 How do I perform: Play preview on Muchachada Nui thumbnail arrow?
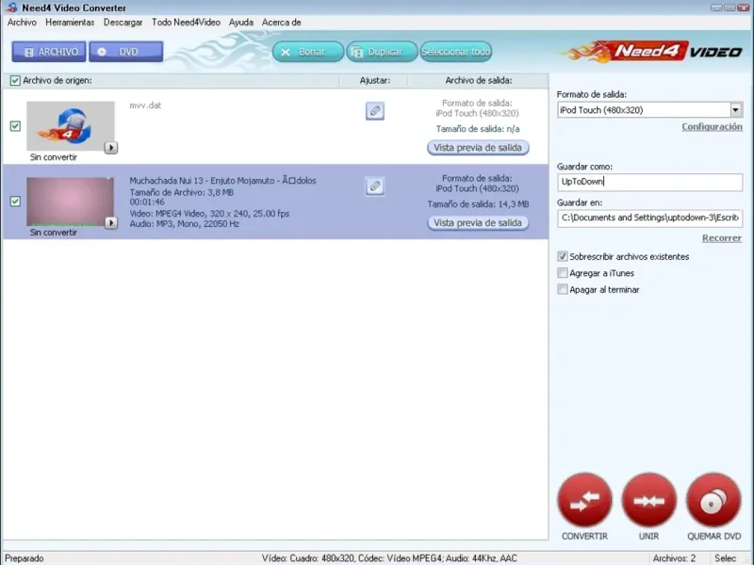(111, 222)
